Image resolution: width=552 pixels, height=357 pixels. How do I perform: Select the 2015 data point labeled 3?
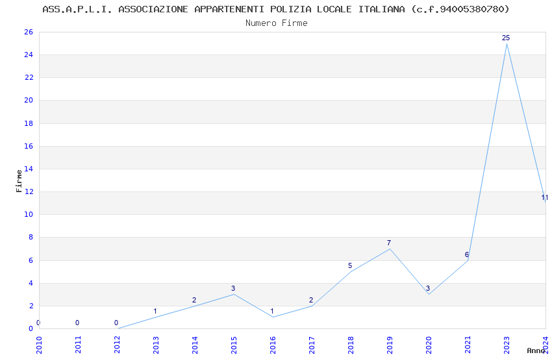click(234, 294)
